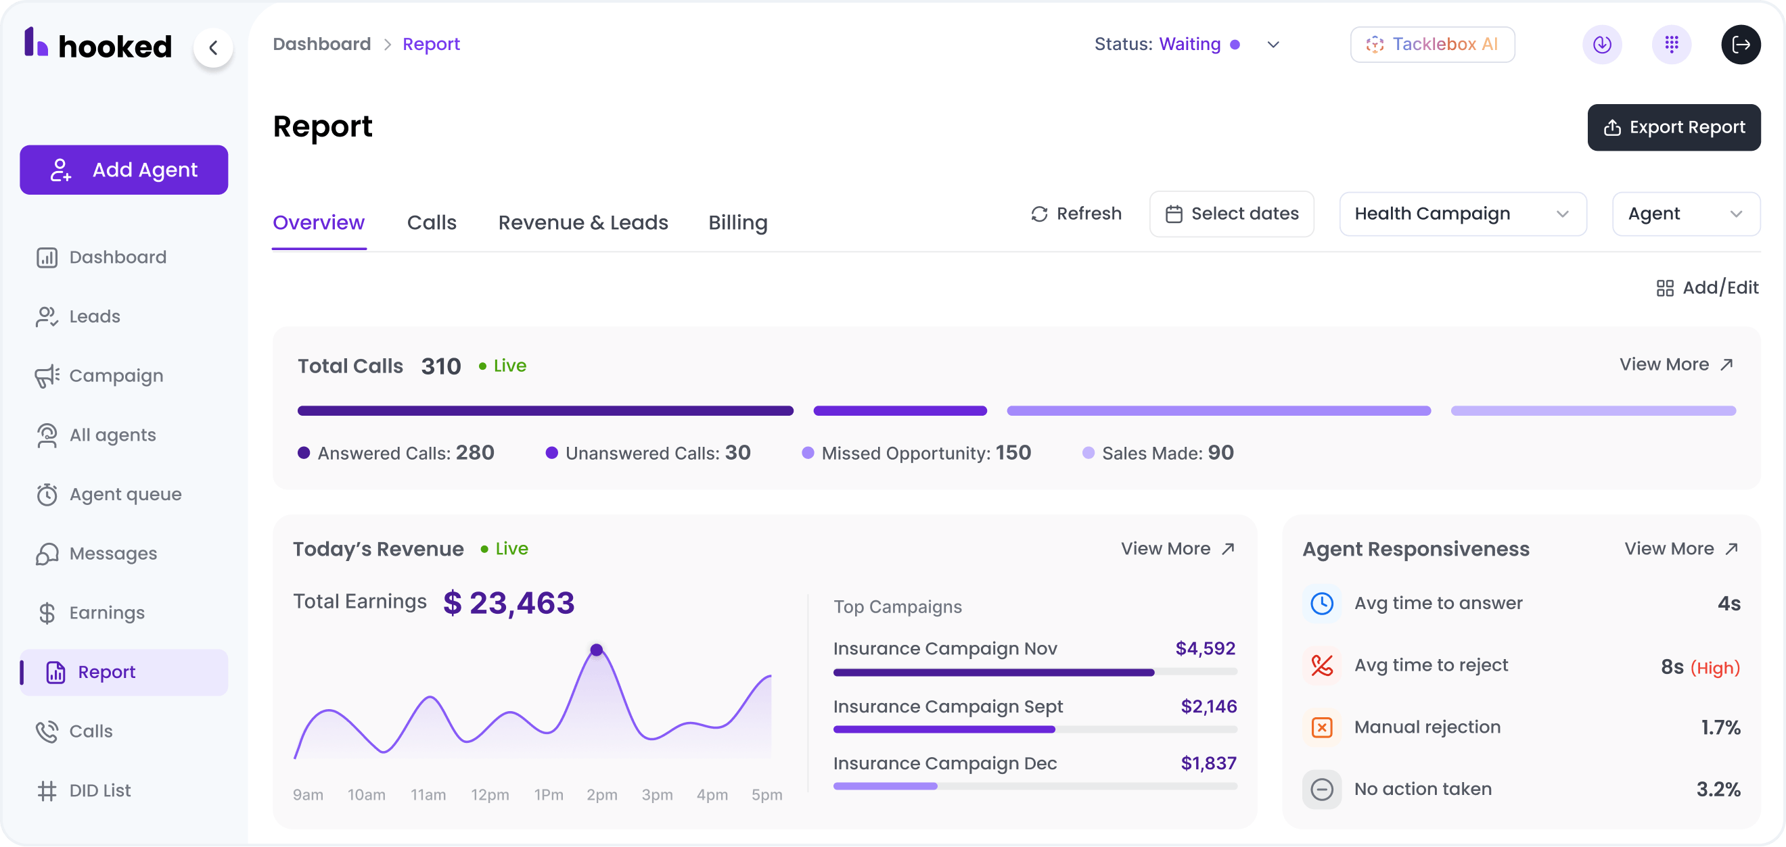
Task: Select the Campaign icon in the sidebar
Action: coord(46,375)
